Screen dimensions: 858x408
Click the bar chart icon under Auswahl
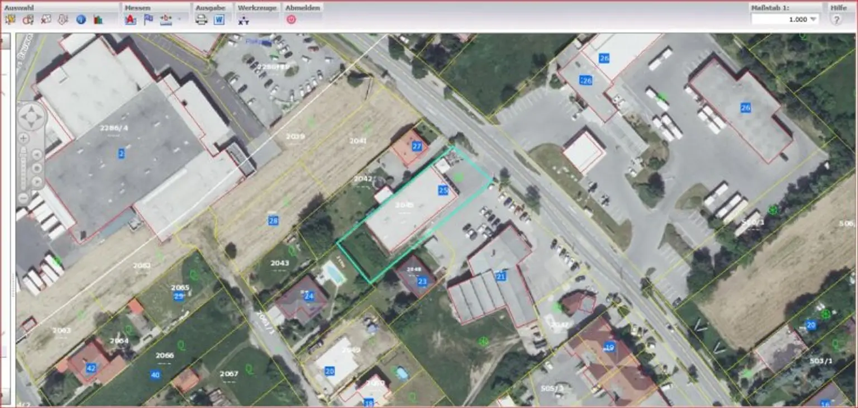coord(98,20)
